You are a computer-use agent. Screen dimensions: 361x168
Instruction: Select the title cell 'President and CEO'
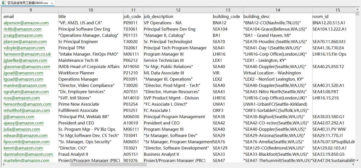click(91, 123)
